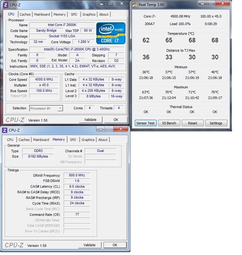Image resolution: width=242 pixels, height=255 pixels.
Task: Click Validate in the top CPU-Z window
Action: [90, 120]
